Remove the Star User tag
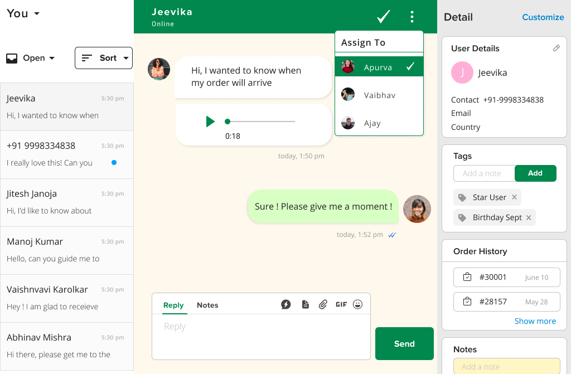Screen dimensions: 571x374 [514, 197]
